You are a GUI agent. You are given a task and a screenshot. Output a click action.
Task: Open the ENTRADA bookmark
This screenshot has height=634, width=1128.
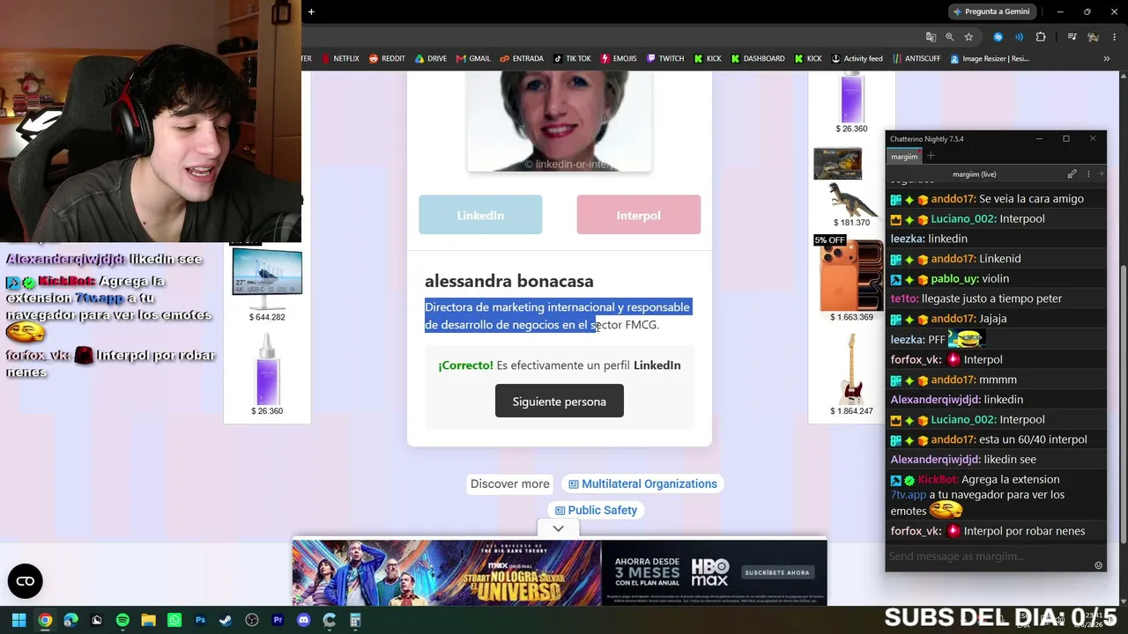click(521, 59)
